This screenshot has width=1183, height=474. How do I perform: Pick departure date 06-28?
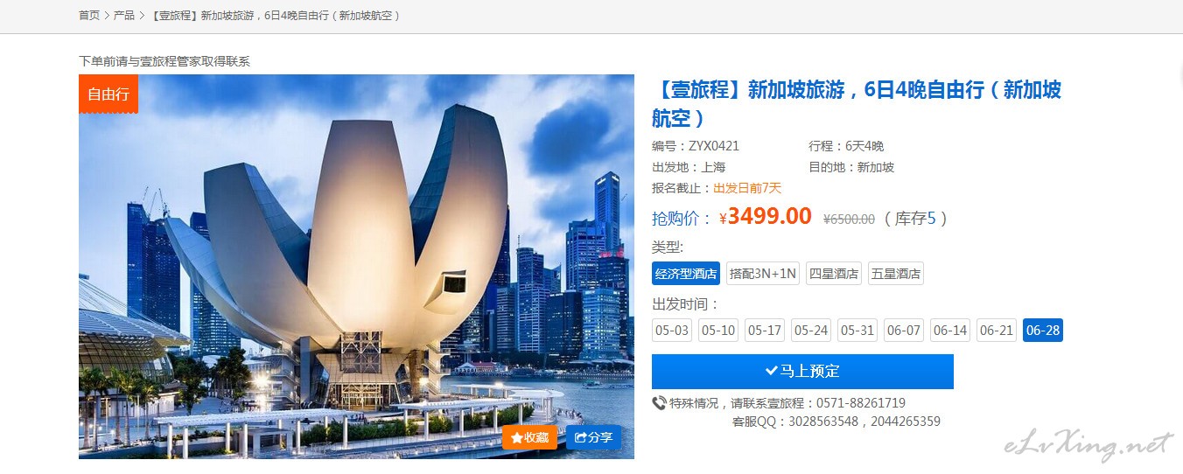(1043, 331)
